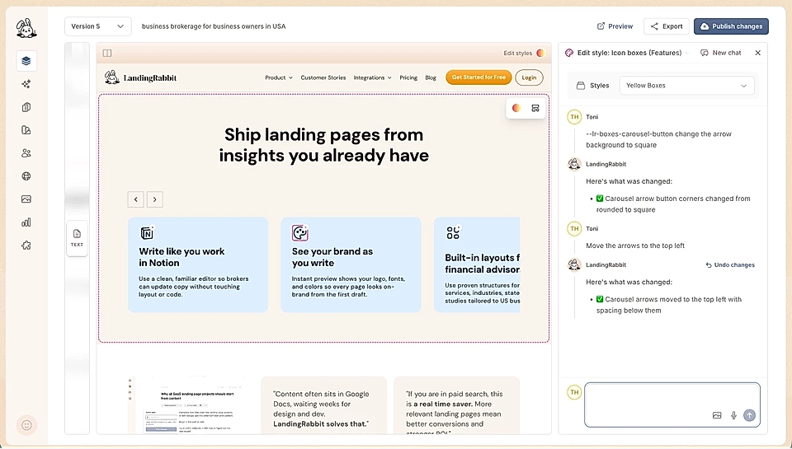792x449 pixels.
Task: Open the image media sidebar icon
Action: pos(26,199)
